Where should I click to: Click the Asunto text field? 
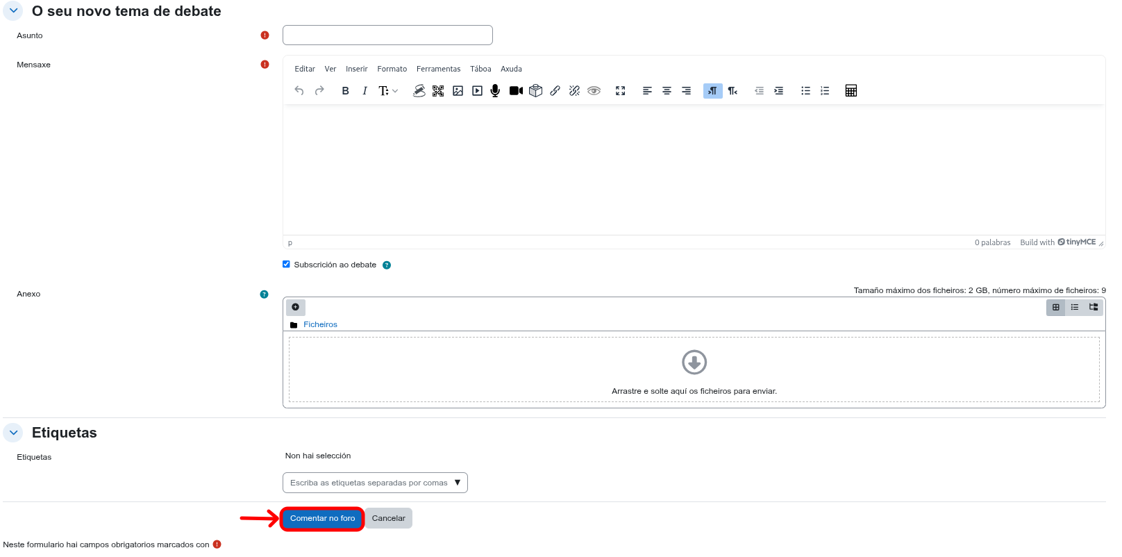[387, 35]
